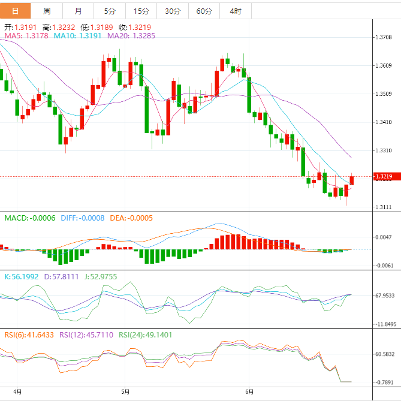
Task: Click the K value in KDJ panel
Action: coord(22,276)
